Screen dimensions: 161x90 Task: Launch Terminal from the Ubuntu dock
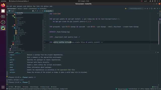point(3,16)
